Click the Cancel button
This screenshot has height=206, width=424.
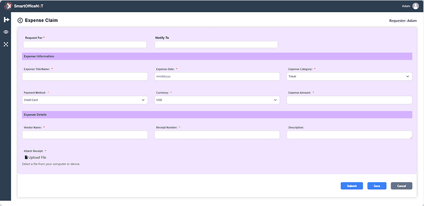click(x=402, y=186)
